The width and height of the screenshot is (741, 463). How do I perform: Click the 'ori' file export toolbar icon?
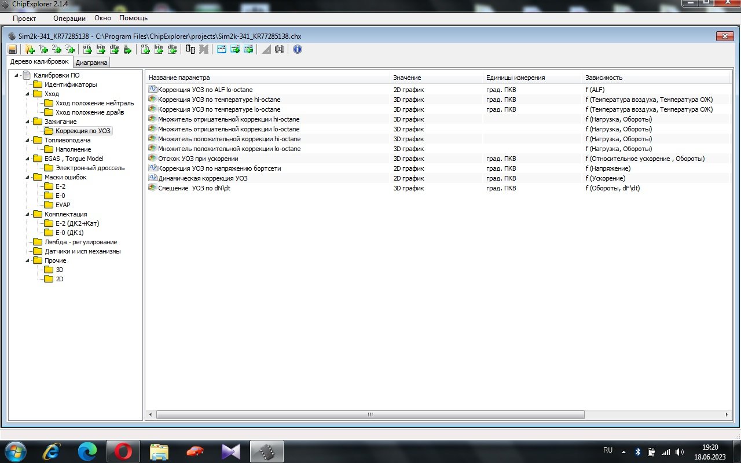(x=87, y=49)
